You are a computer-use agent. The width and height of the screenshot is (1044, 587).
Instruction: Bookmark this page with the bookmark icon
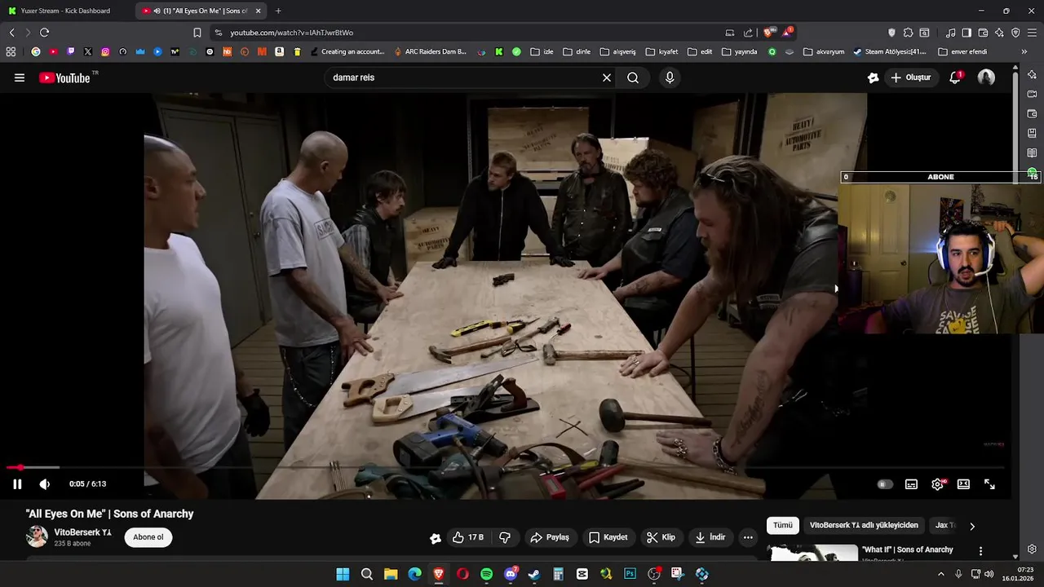(x=197, y=33)
